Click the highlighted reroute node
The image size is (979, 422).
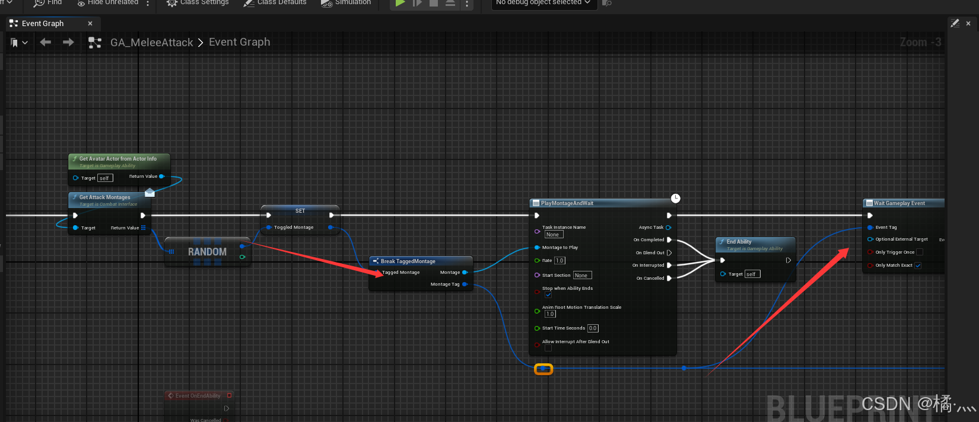pyautogui.click(x=543, y=369)
